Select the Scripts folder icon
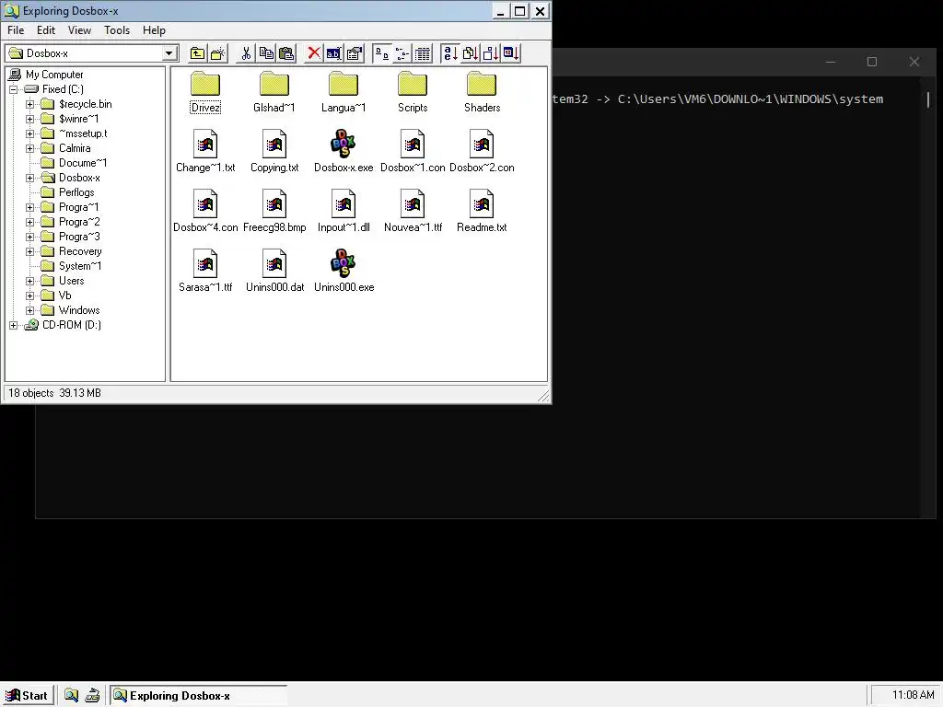 coord(413,93)
